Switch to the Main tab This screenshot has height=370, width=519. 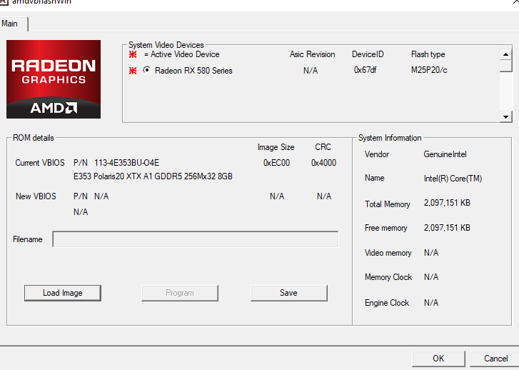14,24
